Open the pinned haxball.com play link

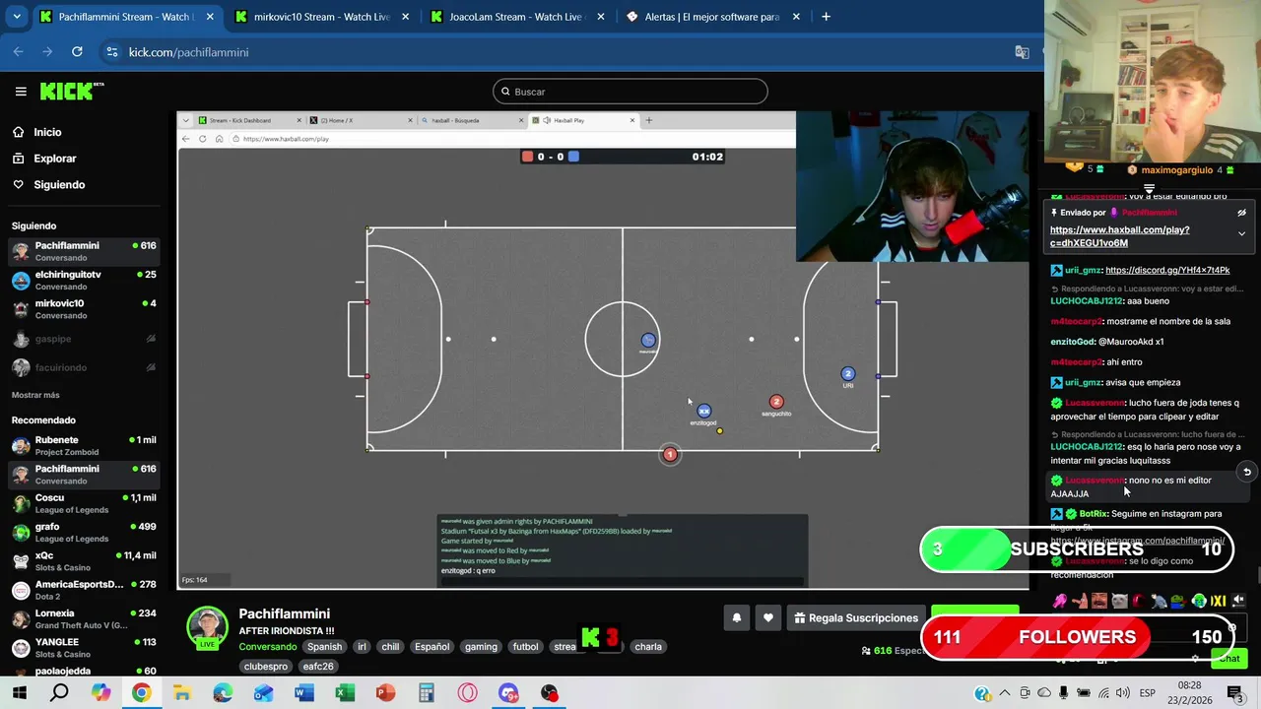(x=1119, y=236)
